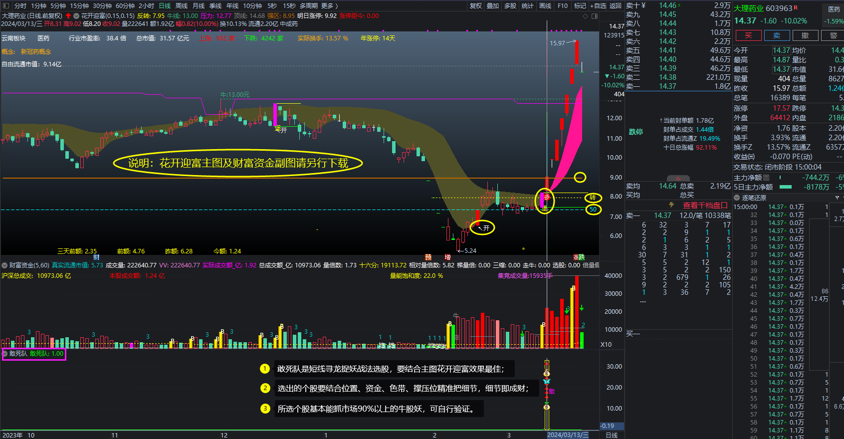Click the 复权 toolbar button

click(x=476, y=5)
